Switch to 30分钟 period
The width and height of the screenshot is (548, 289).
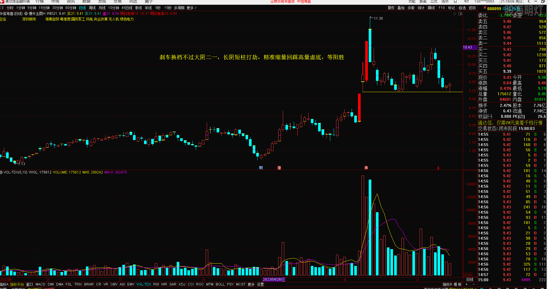point(58,8)
